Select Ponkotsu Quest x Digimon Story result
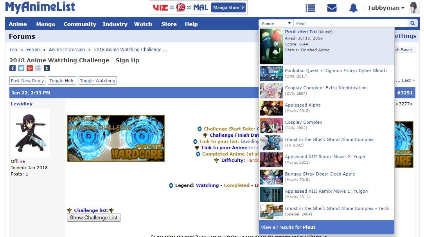 point(326,73)
